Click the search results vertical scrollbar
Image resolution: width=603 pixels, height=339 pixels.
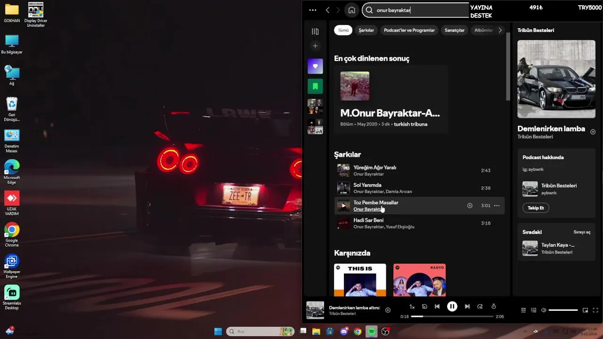click(508, 66)
